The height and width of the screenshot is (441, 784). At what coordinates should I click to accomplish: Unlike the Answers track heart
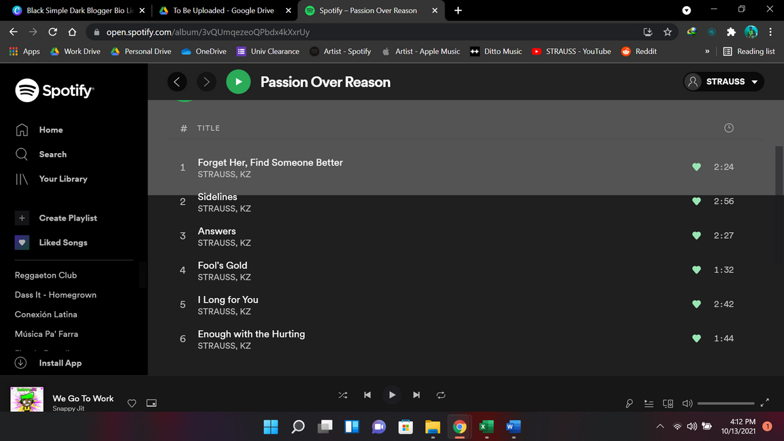coord(696,235)
